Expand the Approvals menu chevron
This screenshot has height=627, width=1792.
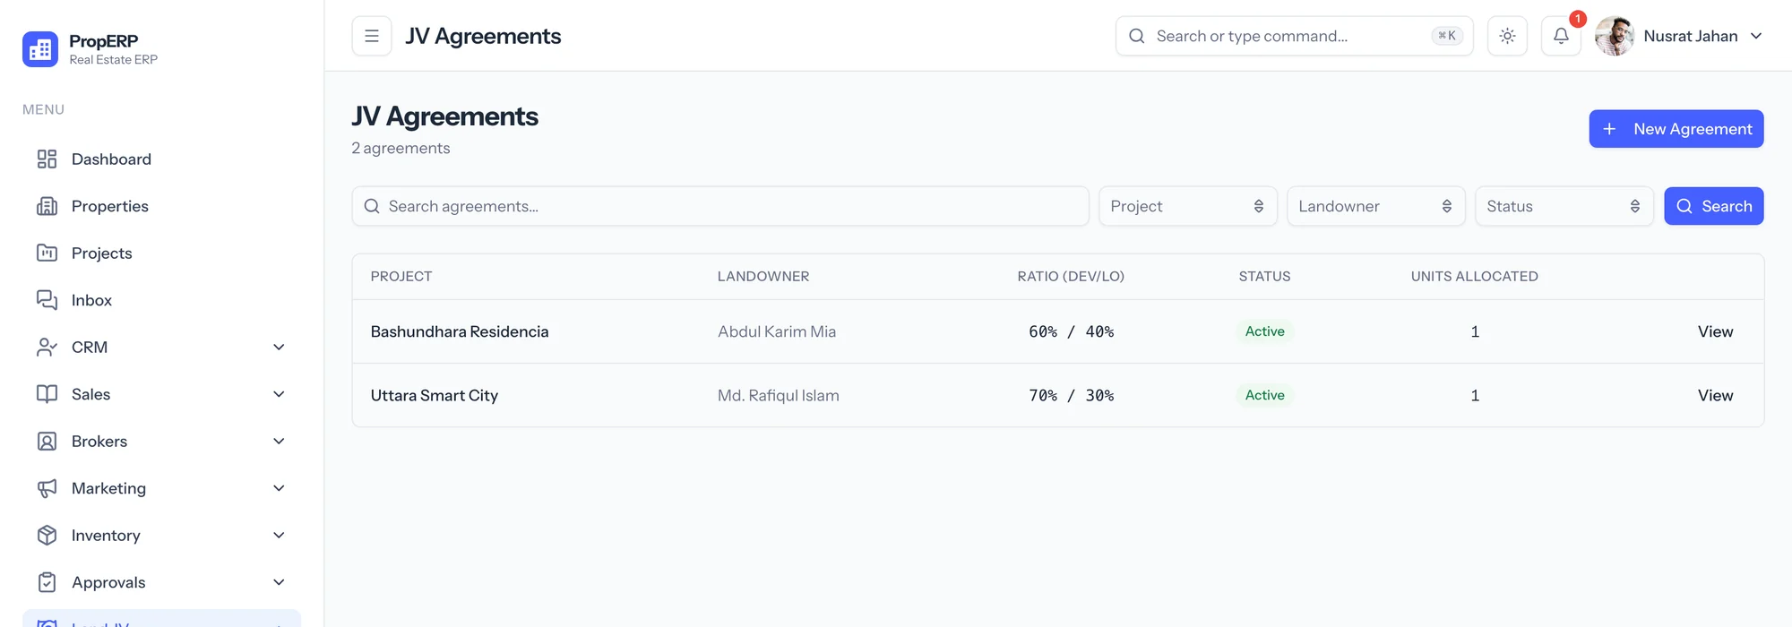coord(279,582)
